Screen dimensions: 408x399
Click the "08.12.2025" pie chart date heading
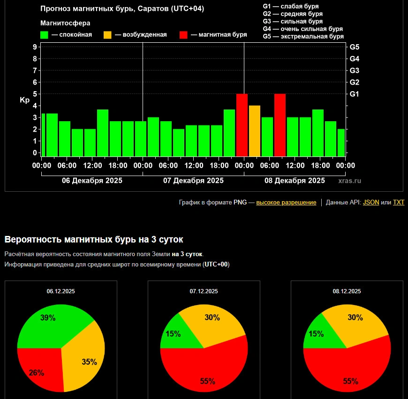347,291
